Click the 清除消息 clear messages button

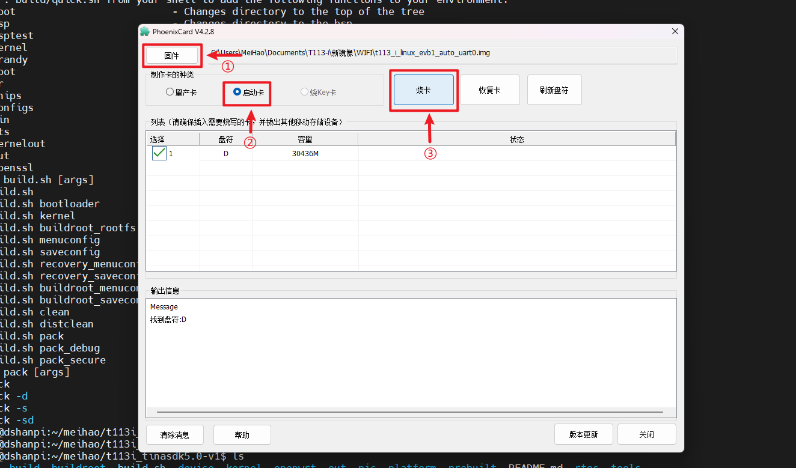[x=175, y=434]
